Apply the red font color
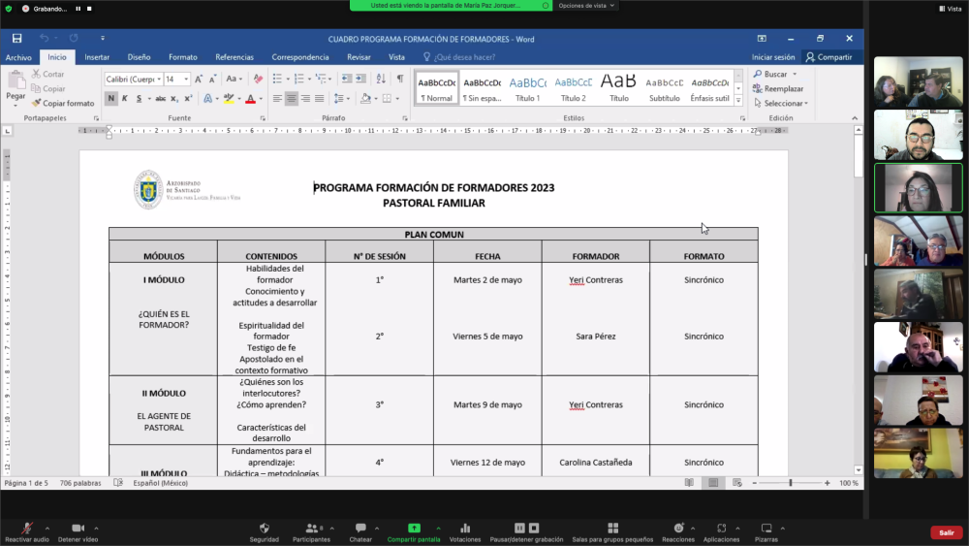The width and height of the screenshot is (969, 546). point(250,98)
